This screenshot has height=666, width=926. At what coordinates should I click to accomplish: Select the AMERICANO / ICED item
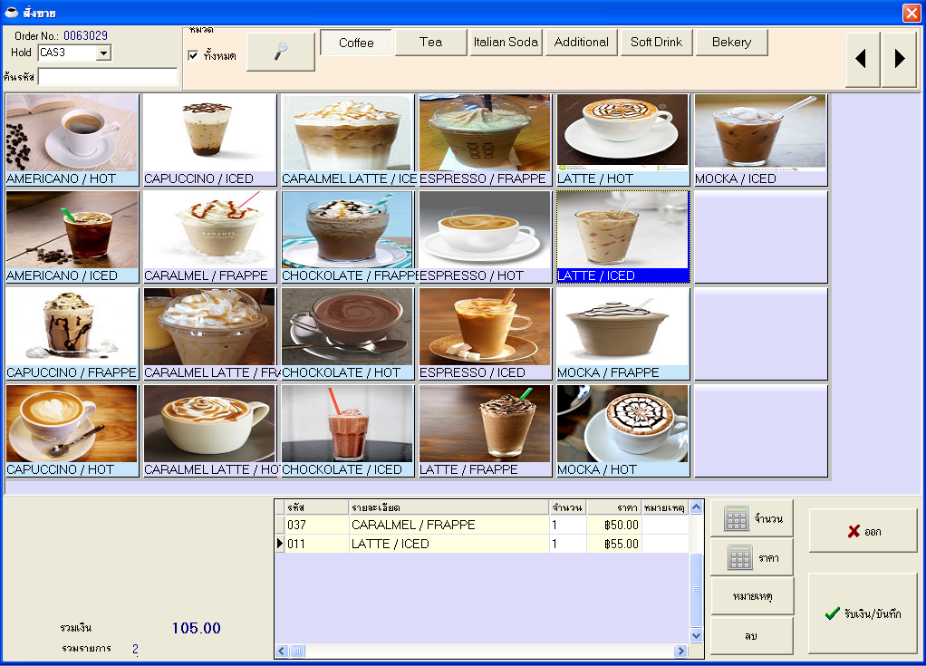point(72,236)
